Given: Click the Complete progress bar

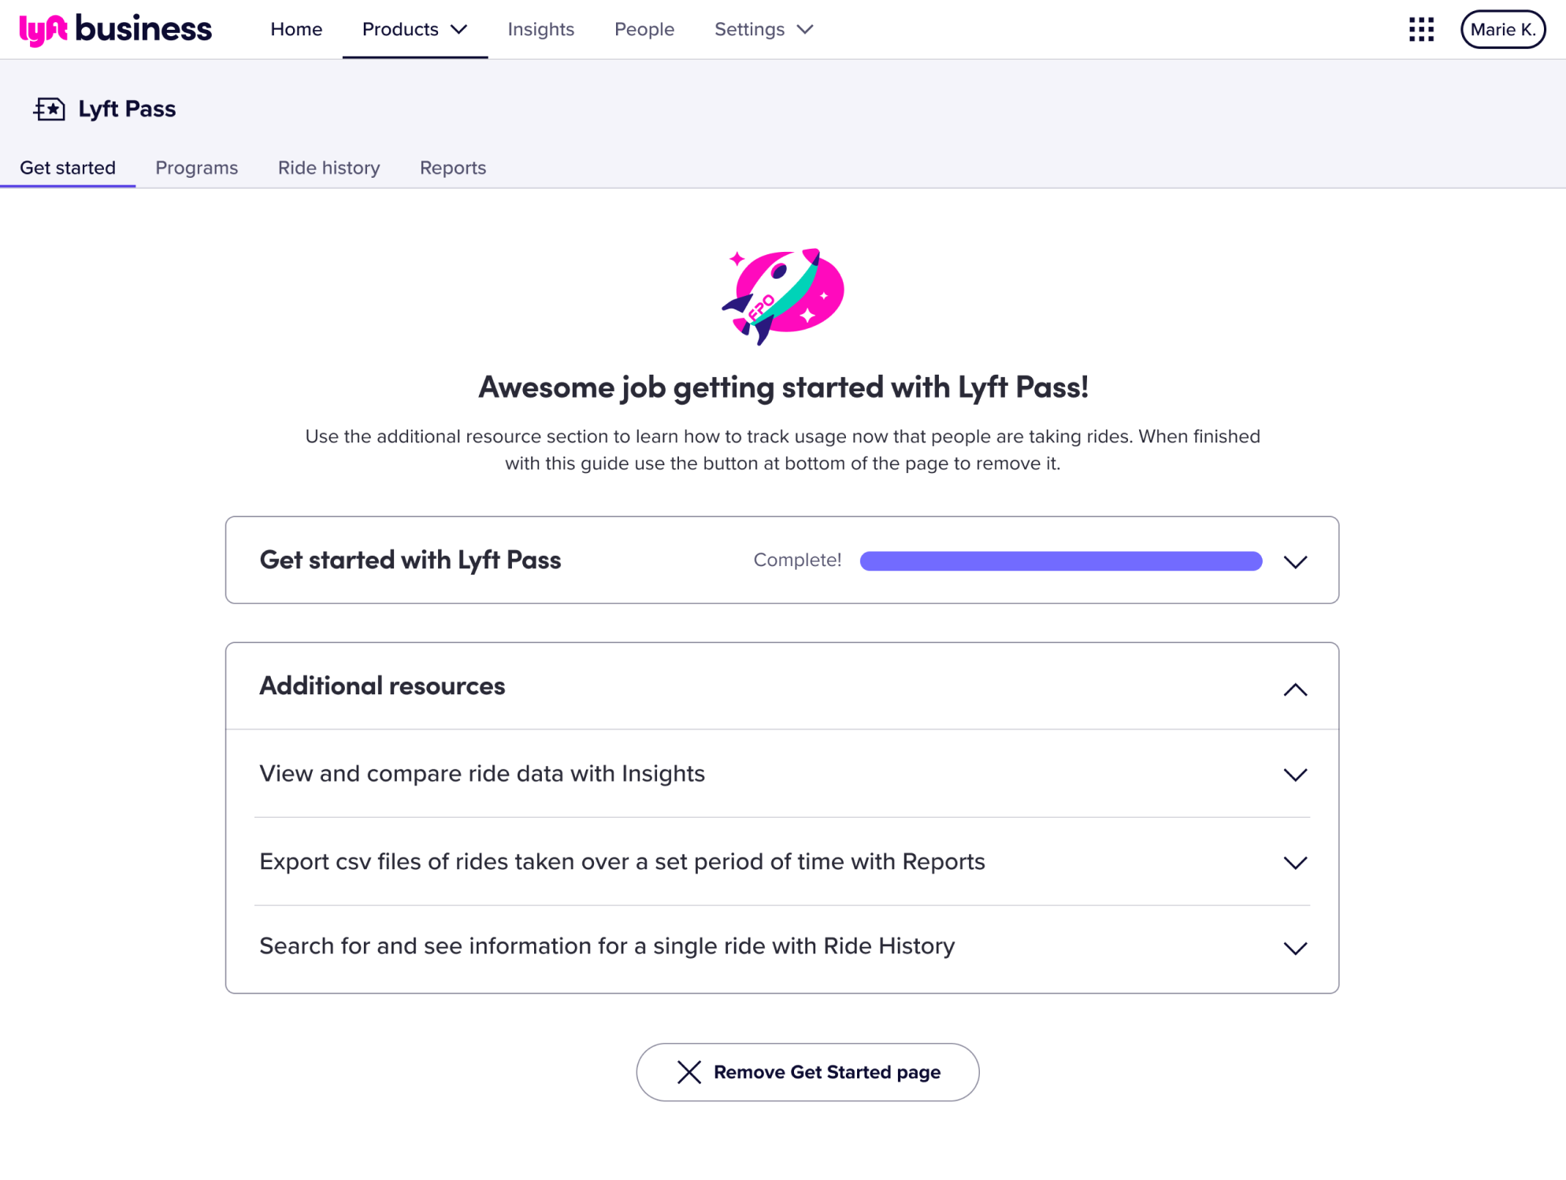Looking at the screenshot, I should tap(1060, 560).
